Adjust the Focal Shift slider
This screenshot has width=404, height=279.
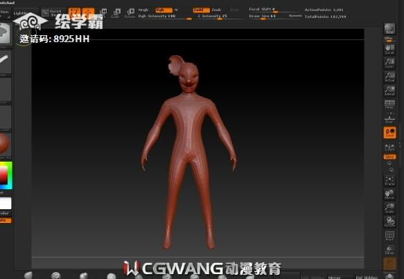[274, 10]
